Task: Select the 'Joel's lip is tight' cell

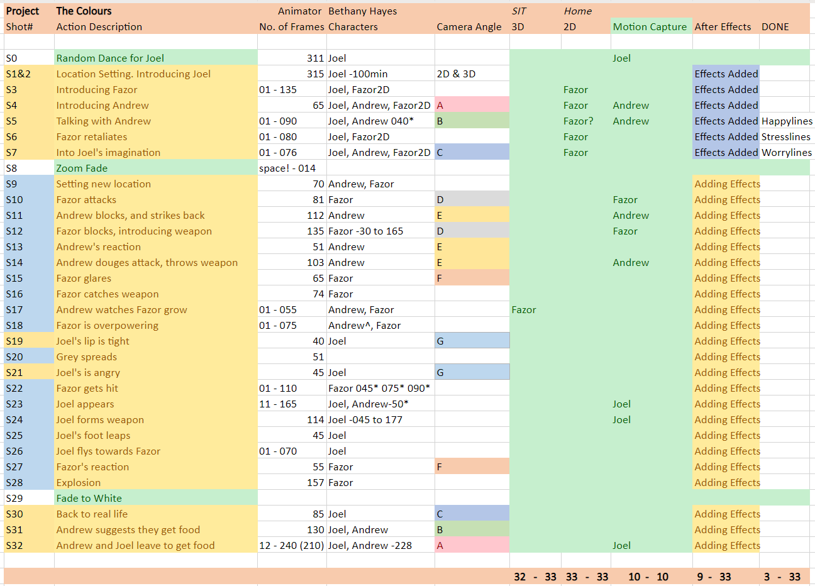Action: [x=156, y=341]
